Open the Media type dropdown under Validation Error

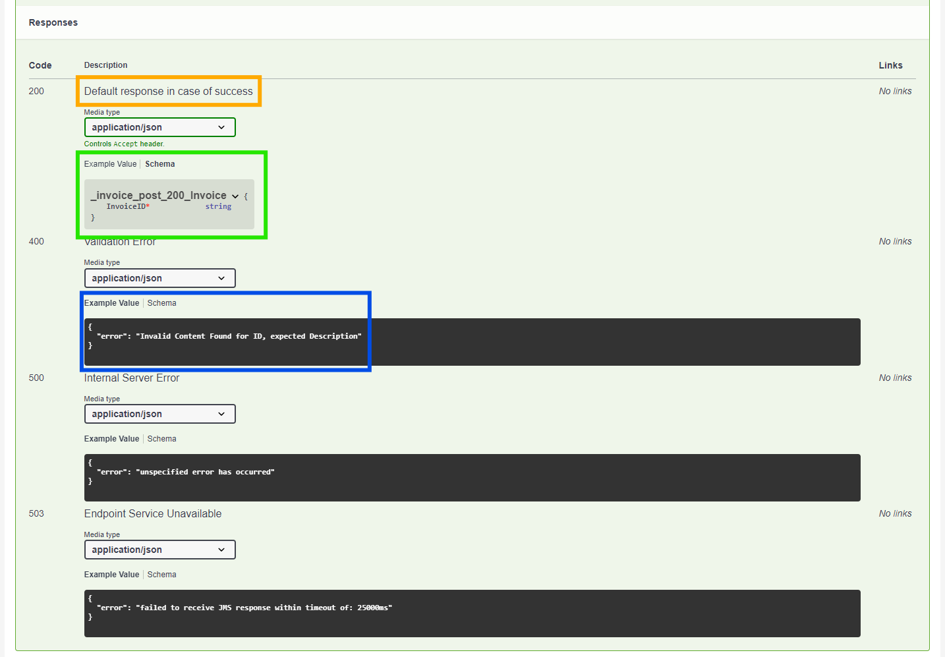(159, 277)
